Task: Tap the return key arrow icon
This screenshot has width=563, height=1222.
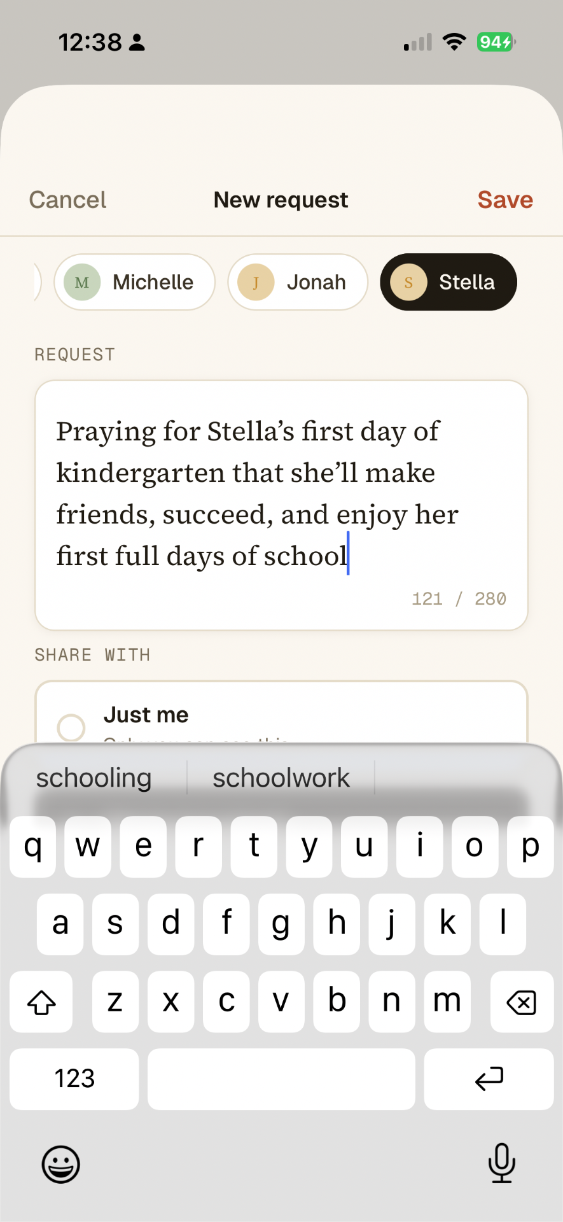Action: tap(489, 1079)
